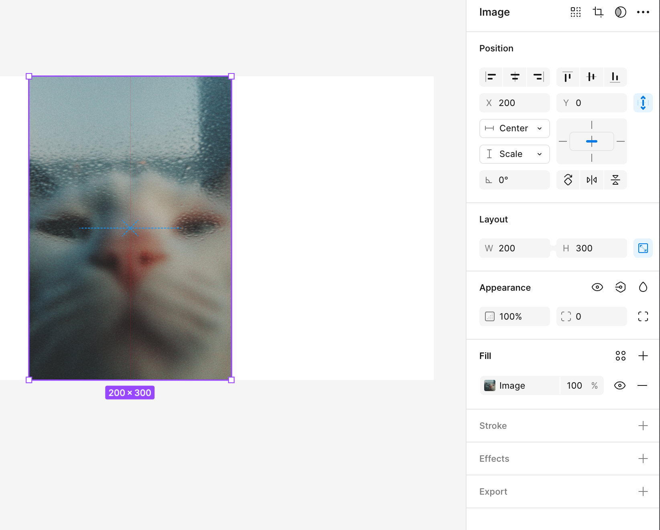Click the fill opacity value 100
This screenshot has width=660, height=530.
574,385
